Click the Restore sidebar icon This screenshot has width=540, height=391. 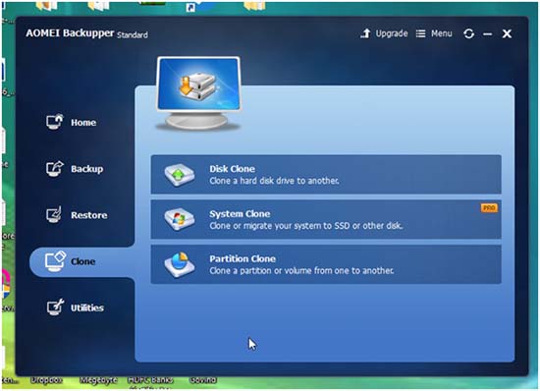(54, 214)
